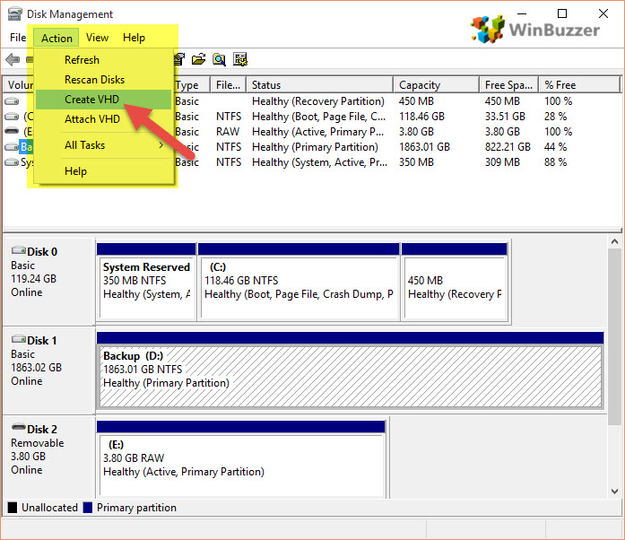Select the System Reserved partition block

[x=146, y=282]
